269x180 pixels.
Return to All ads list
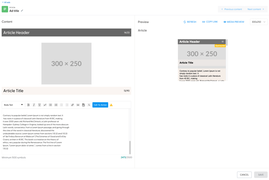pos(6,2)
